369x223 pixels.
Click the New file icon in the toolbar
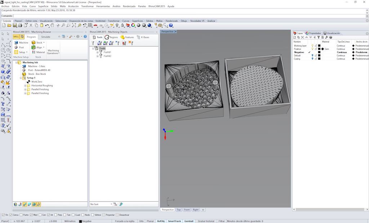(x=4, y=25)
